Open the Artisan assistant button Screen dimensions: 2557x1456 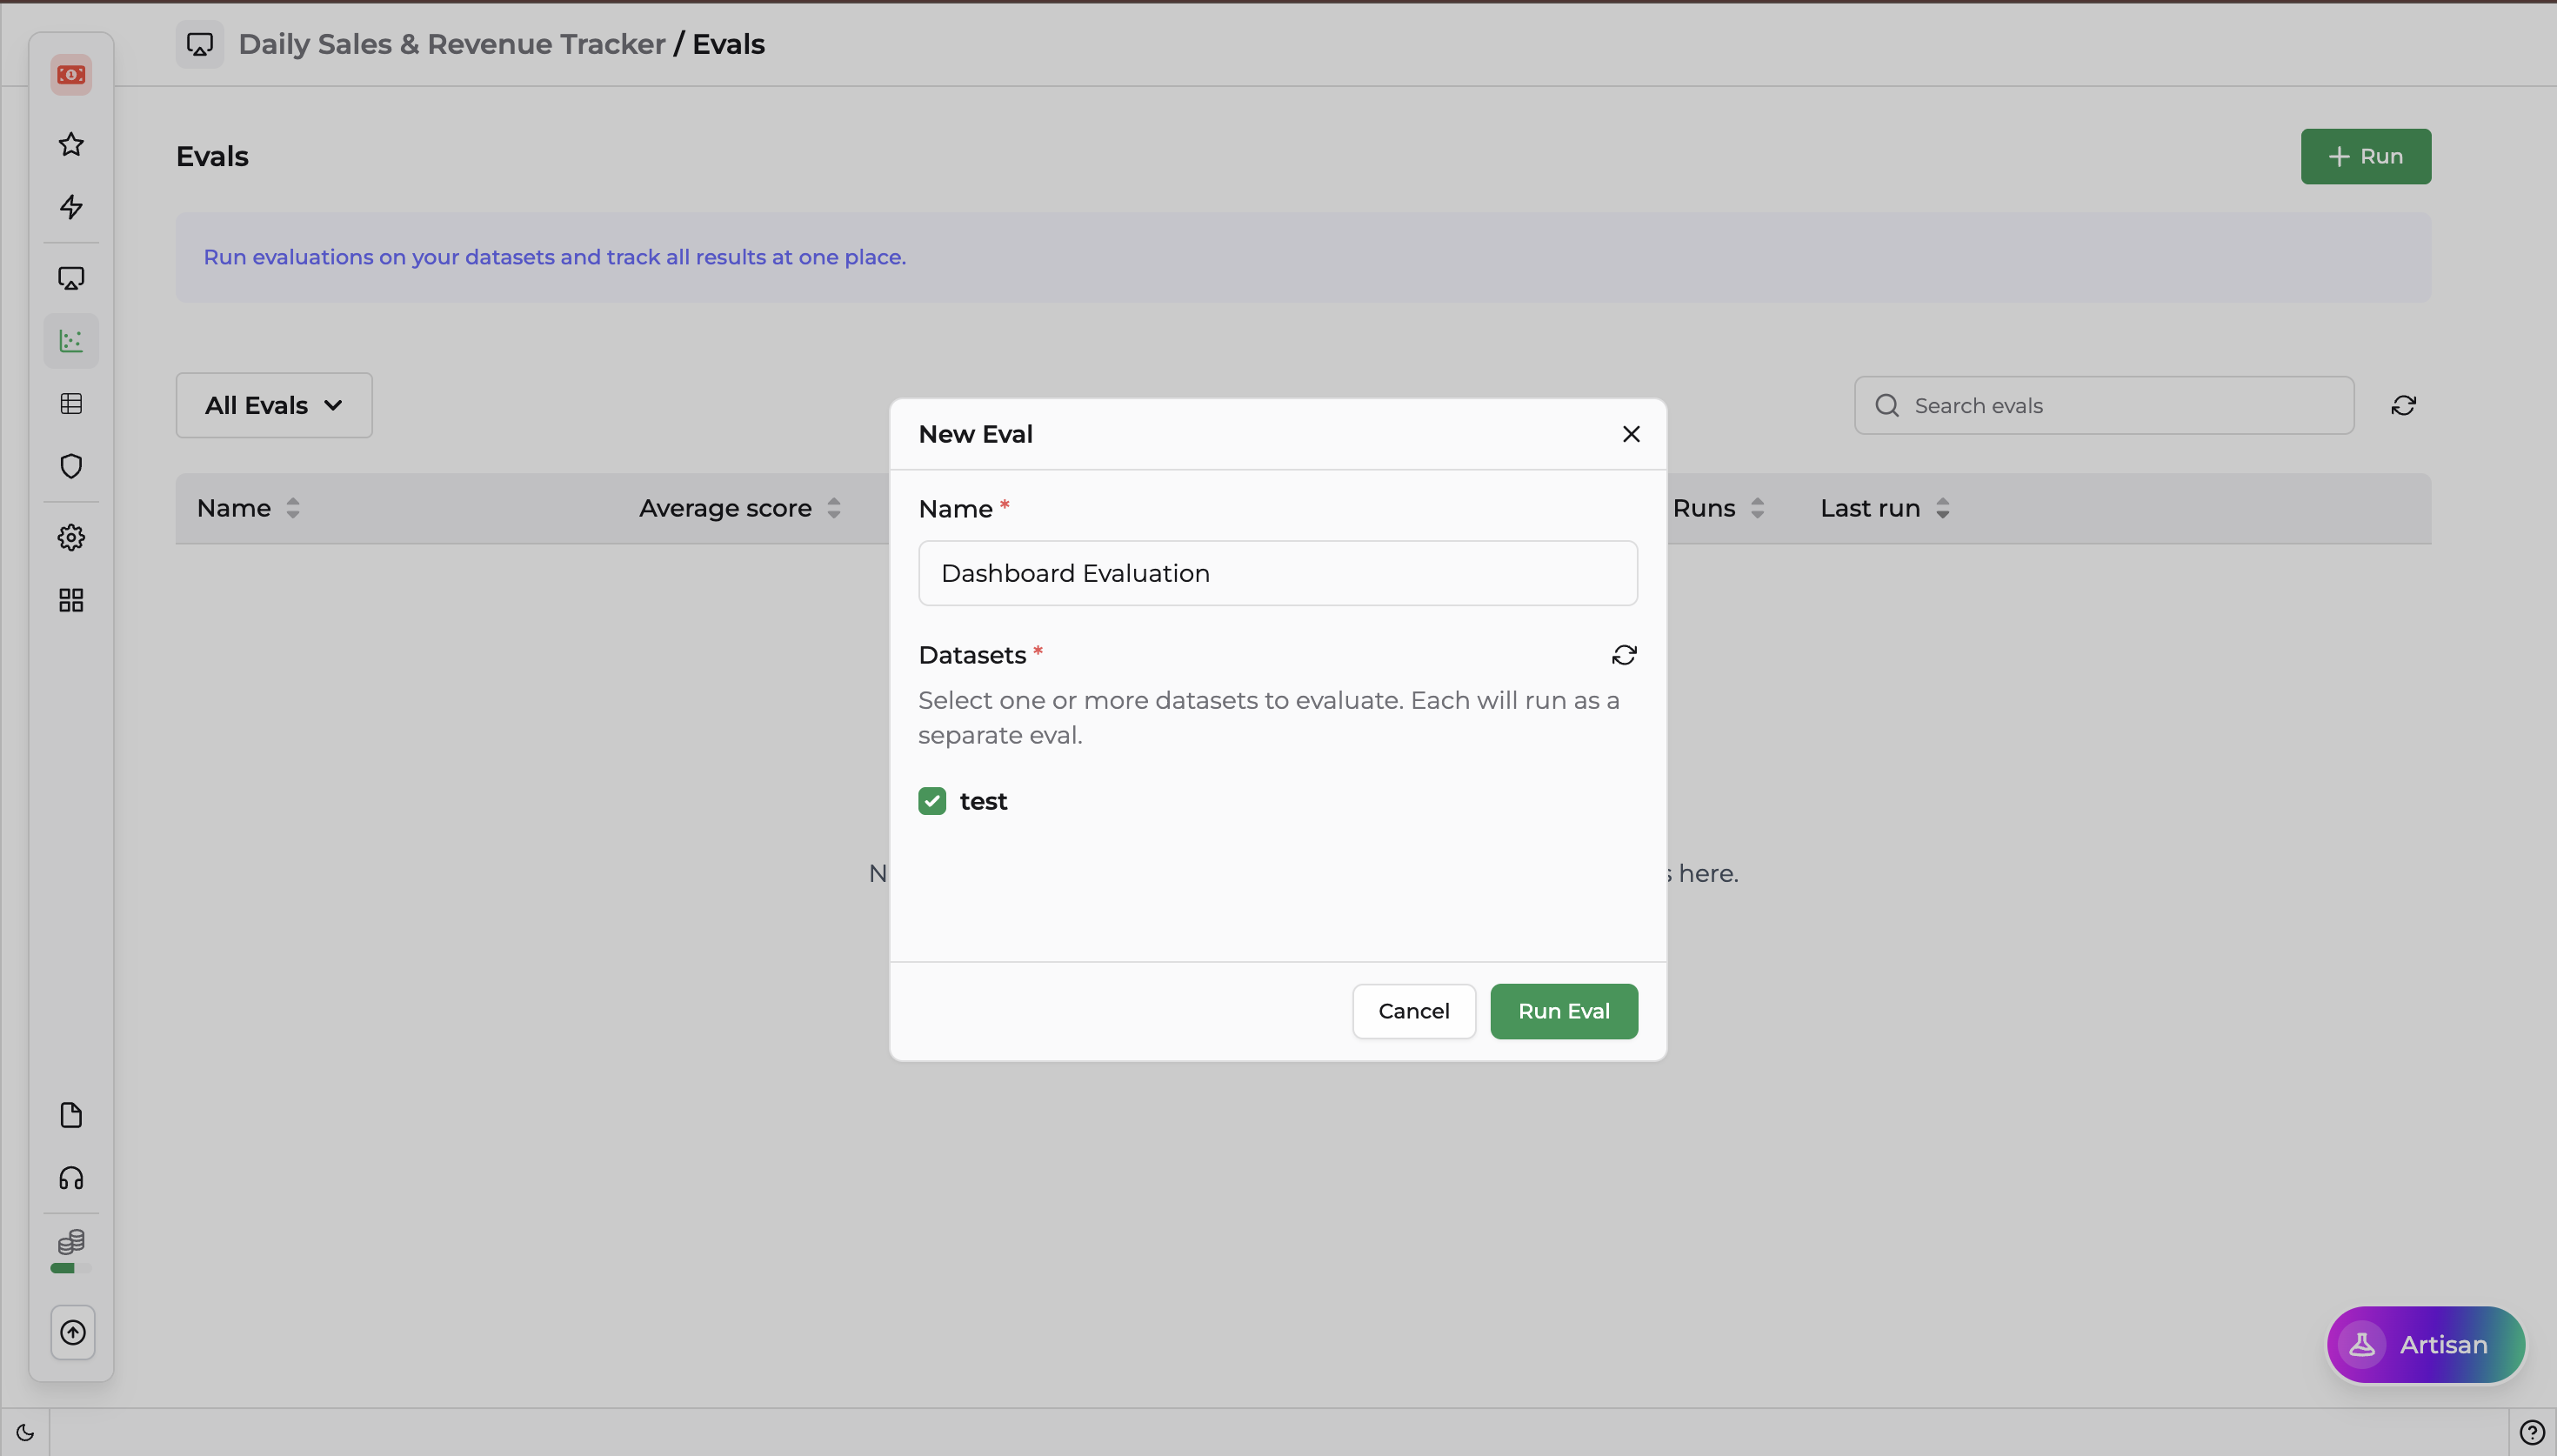(x=2425, y=1345)
